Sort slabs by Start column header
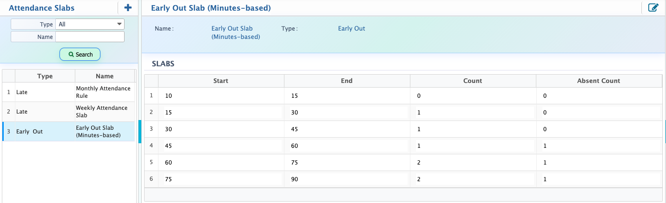The width and height of the screenshot is (666, 203). tap(221, 81)
